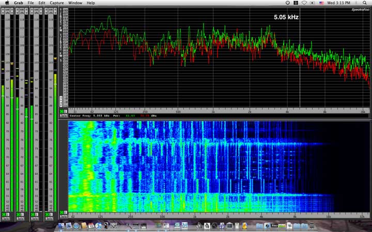372x232 pixels.
Task: Solo the spectrogram instrument
Action: click(x=64, y=217)
